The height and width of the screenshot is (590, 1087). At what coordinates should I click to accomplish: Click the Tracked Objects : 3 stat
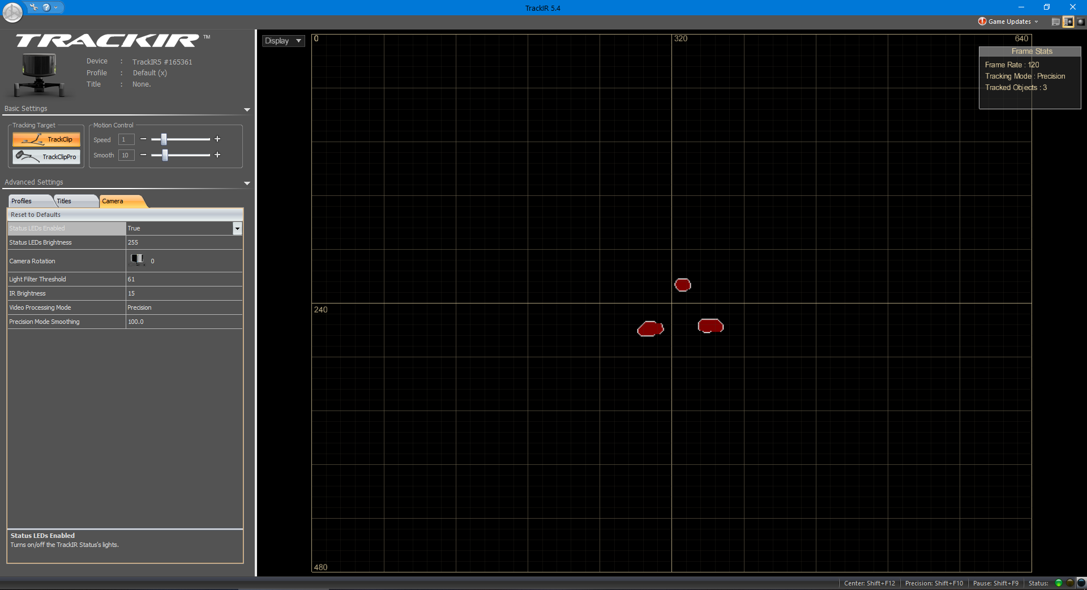tap(1016, 88)
